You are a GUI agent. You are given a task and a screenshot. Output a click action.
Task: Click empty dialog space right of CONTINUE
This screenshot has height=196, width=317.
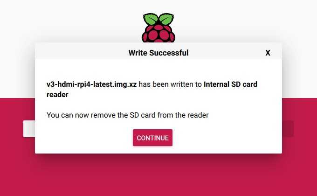pos(227,138)
